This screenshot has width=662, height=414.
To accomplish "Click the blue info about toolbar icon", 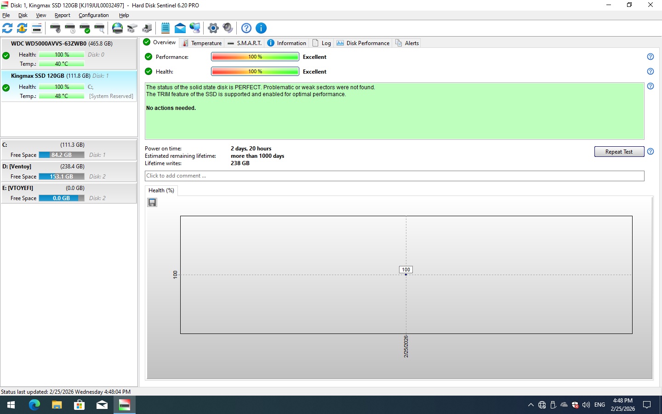I will (261, 28).
